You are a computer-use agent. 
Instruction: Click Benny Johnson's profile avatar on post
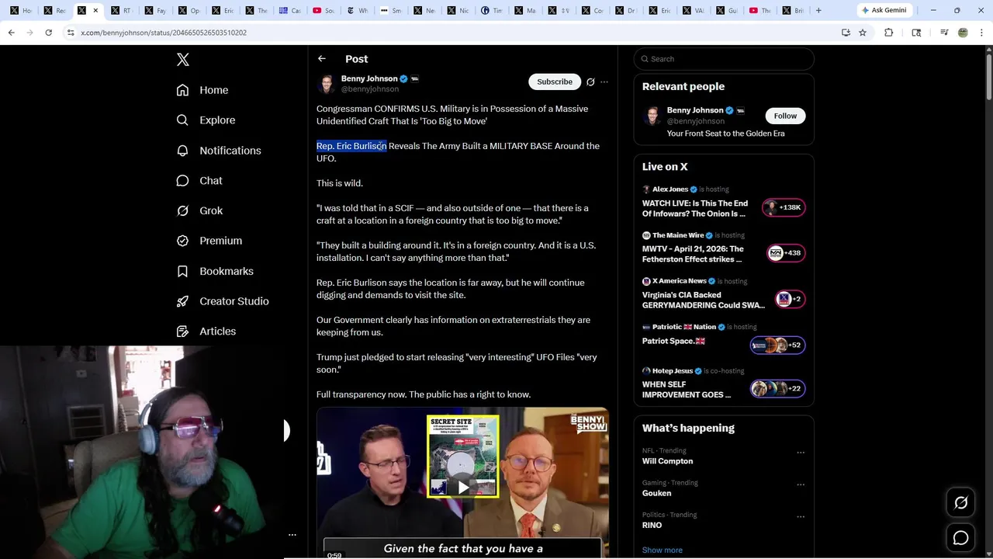327,84
